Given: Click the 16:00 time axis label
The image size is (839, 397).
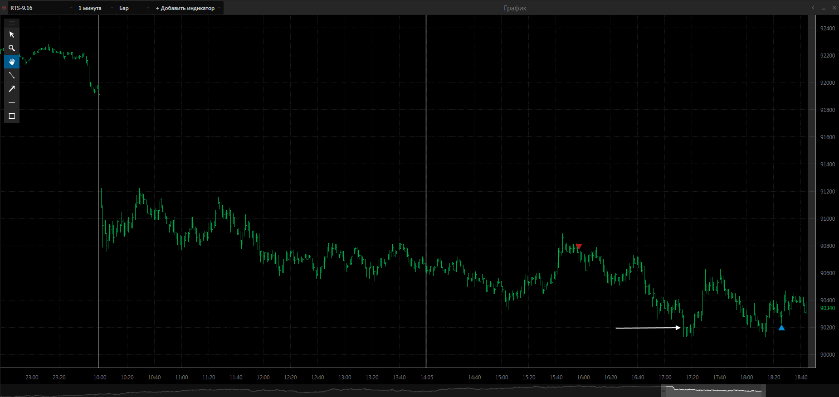Looking at the screenshot, I should point(583,378).
